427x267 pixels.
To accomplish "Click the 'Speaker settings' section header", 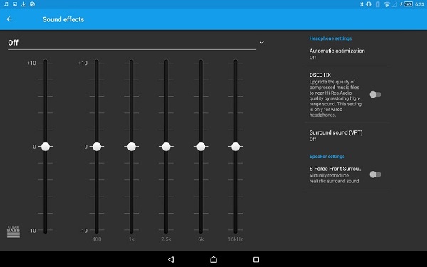I will tap(327, 157).
